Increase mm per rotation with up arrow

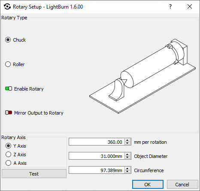(127, 140)
